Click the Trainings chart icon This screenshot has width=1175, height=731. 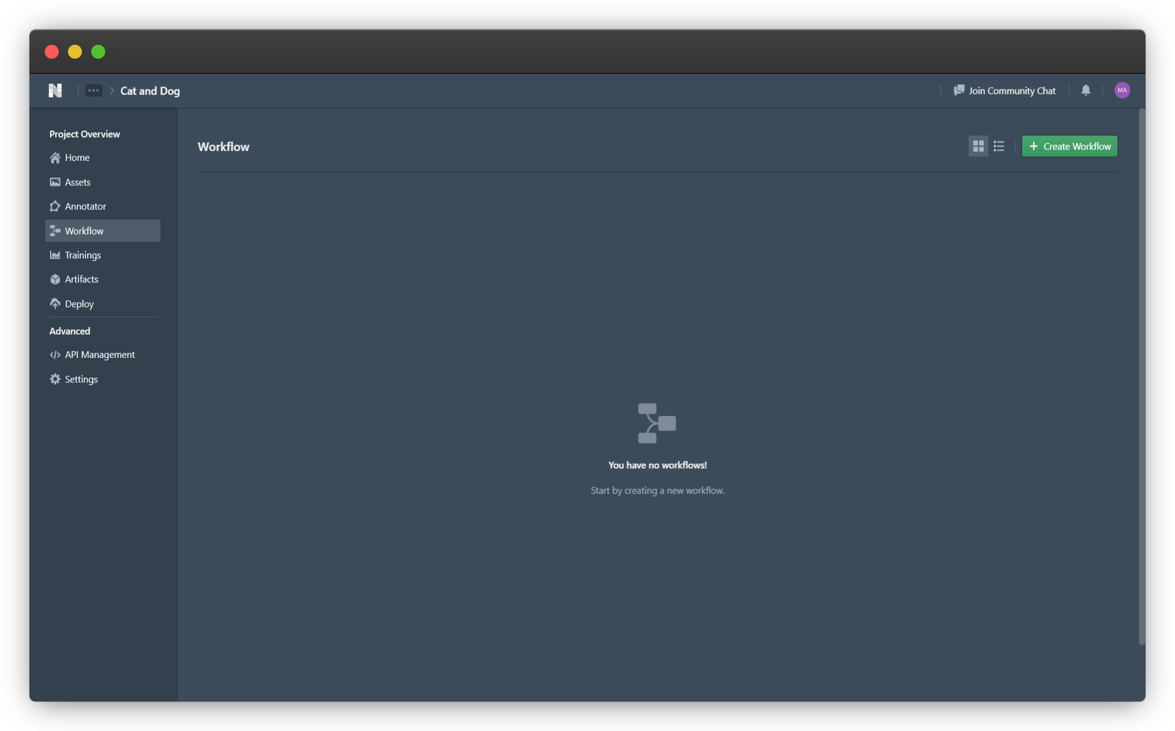[55, 255]
